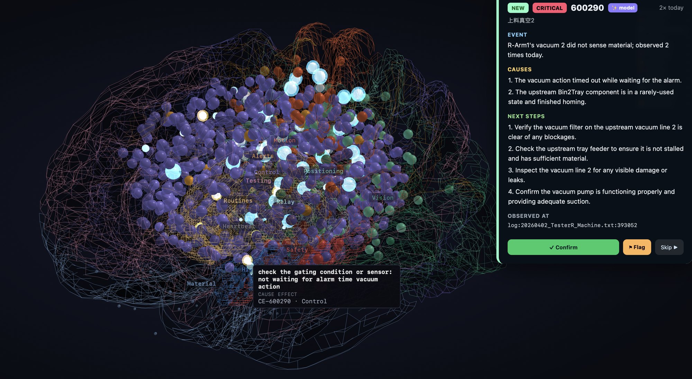The height and width of the screenshot is (379, 692).
Task: Select the Control region label in brain
Action: pos(266,172)
